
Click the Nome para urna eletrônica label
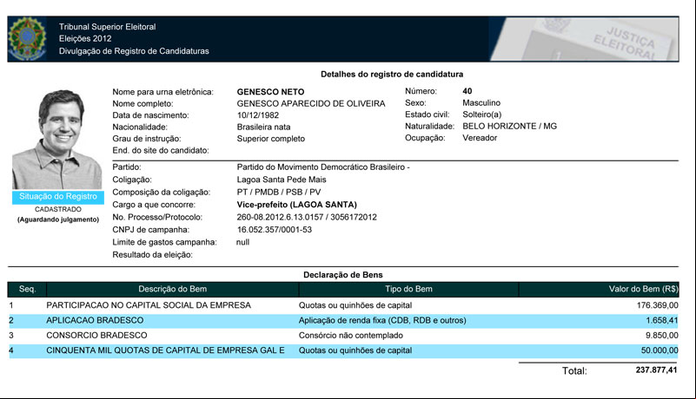point(162,92)
